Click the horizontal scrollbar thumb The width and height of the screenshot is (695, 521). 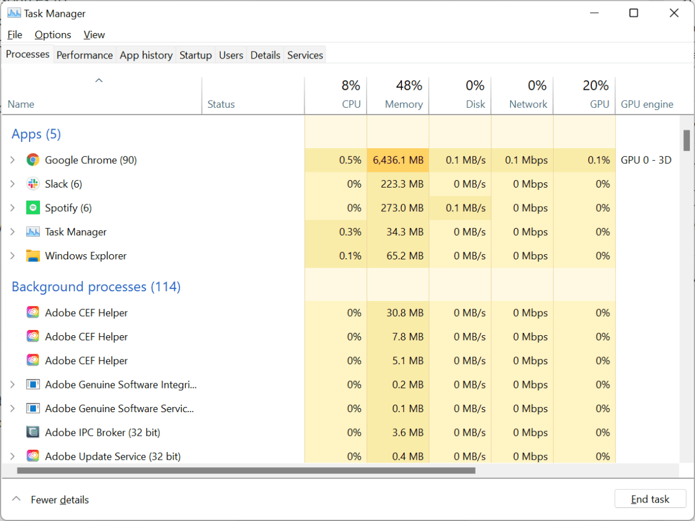246,471
